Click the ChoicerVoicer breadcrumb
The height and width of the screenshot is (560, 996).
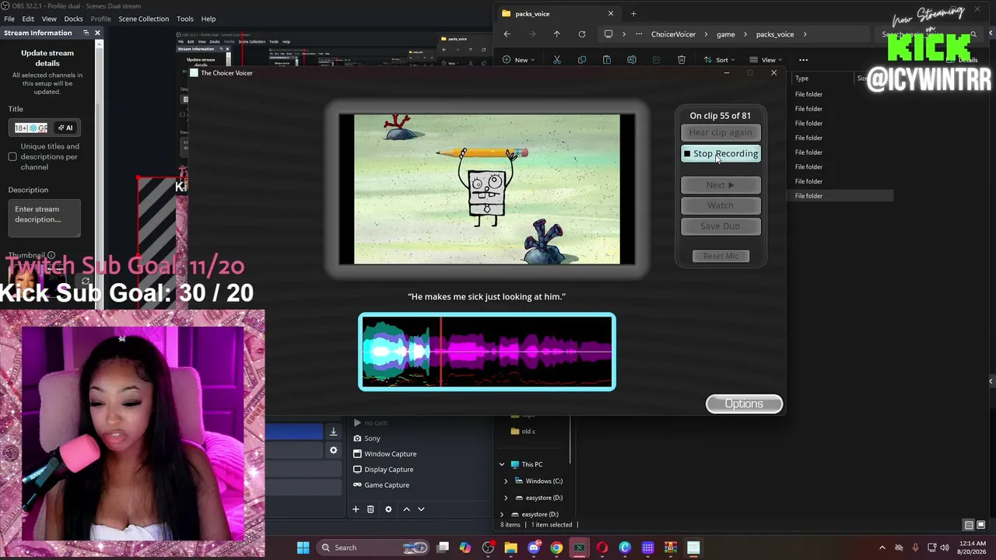click(x=673, y=34)
